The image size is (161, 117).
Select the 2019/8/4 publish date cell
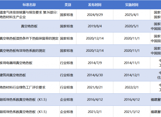point(95,26)
